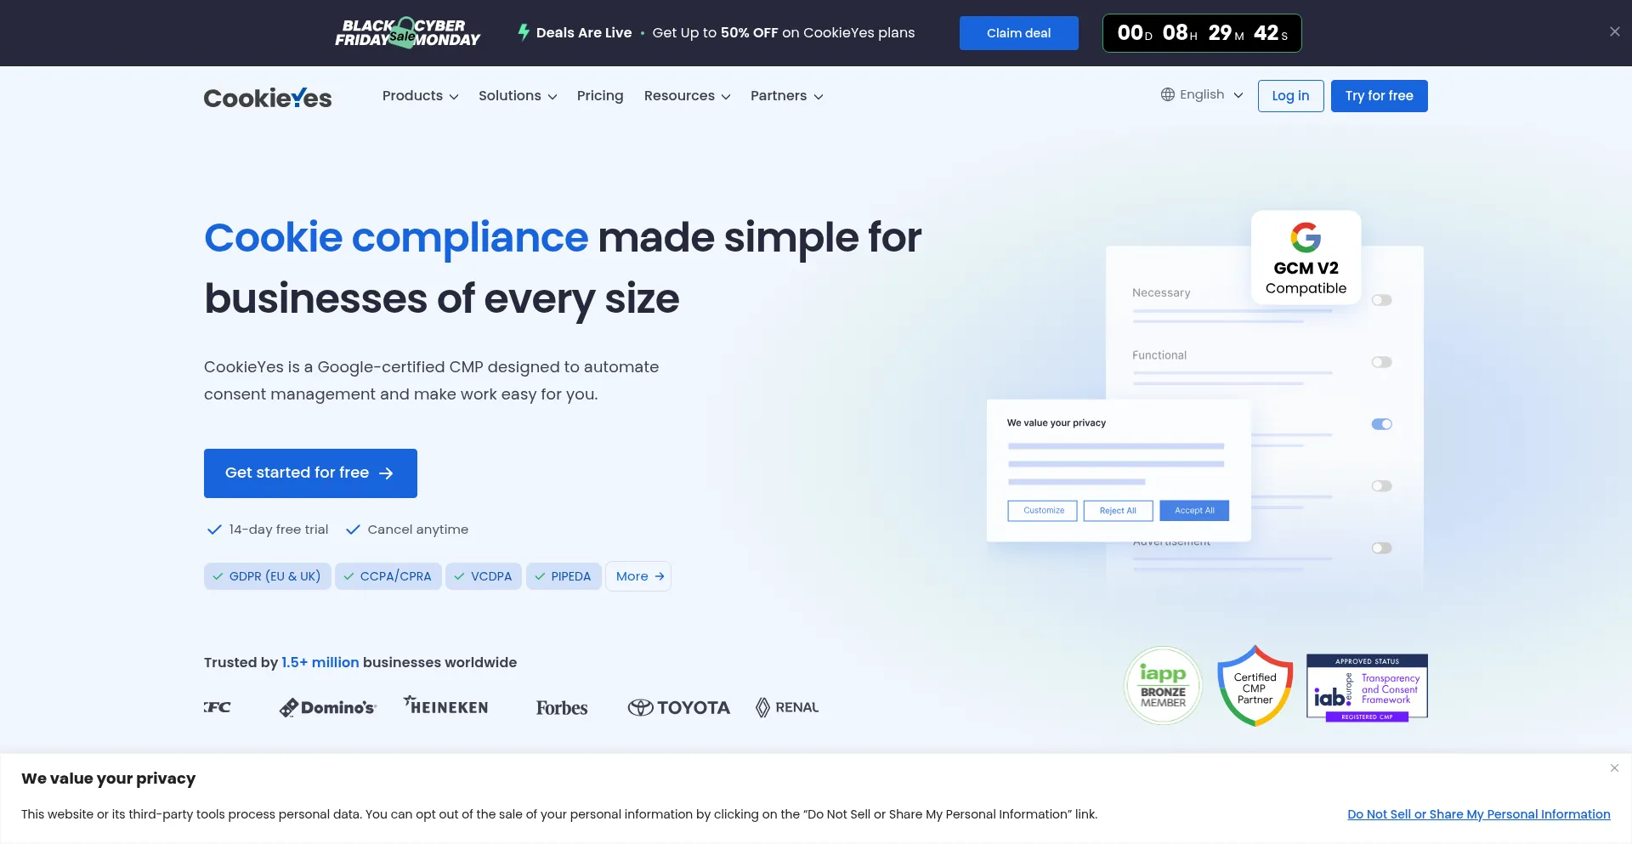This screenshot has height=844, width=1632.
Task: Expand the Products dropdown menu
Action: coord(420,96)
